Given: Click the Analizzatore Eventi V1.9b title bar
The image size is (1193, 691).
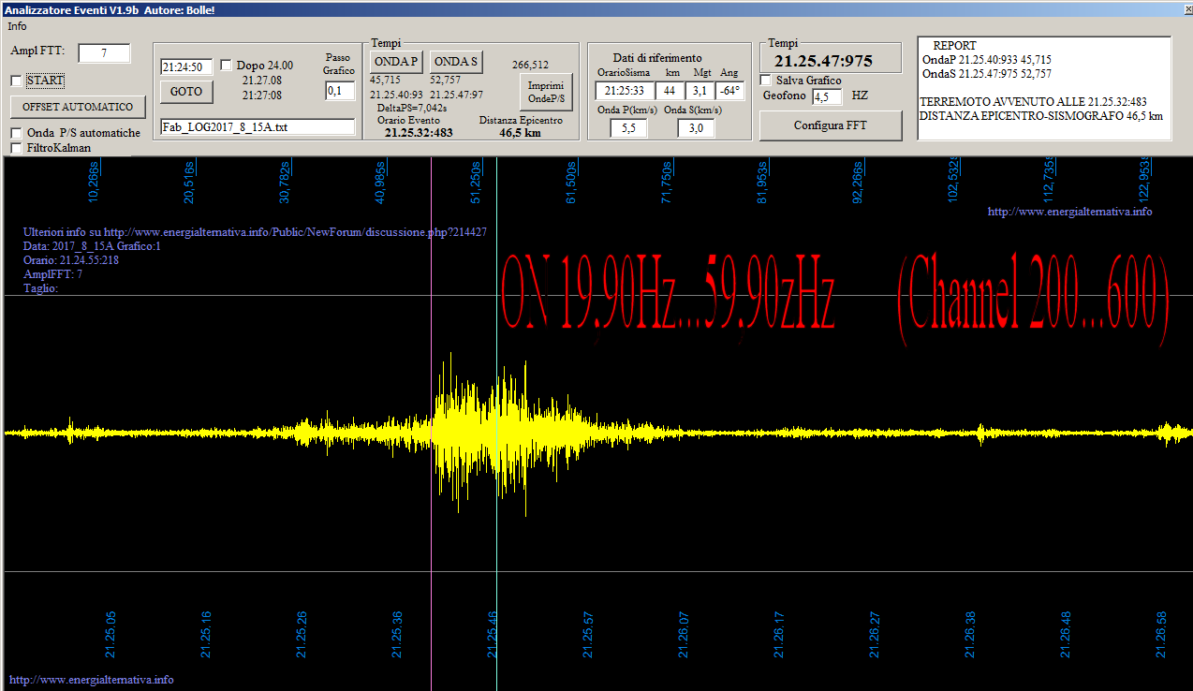Looking at the screenshot, I should pos(596,8).
